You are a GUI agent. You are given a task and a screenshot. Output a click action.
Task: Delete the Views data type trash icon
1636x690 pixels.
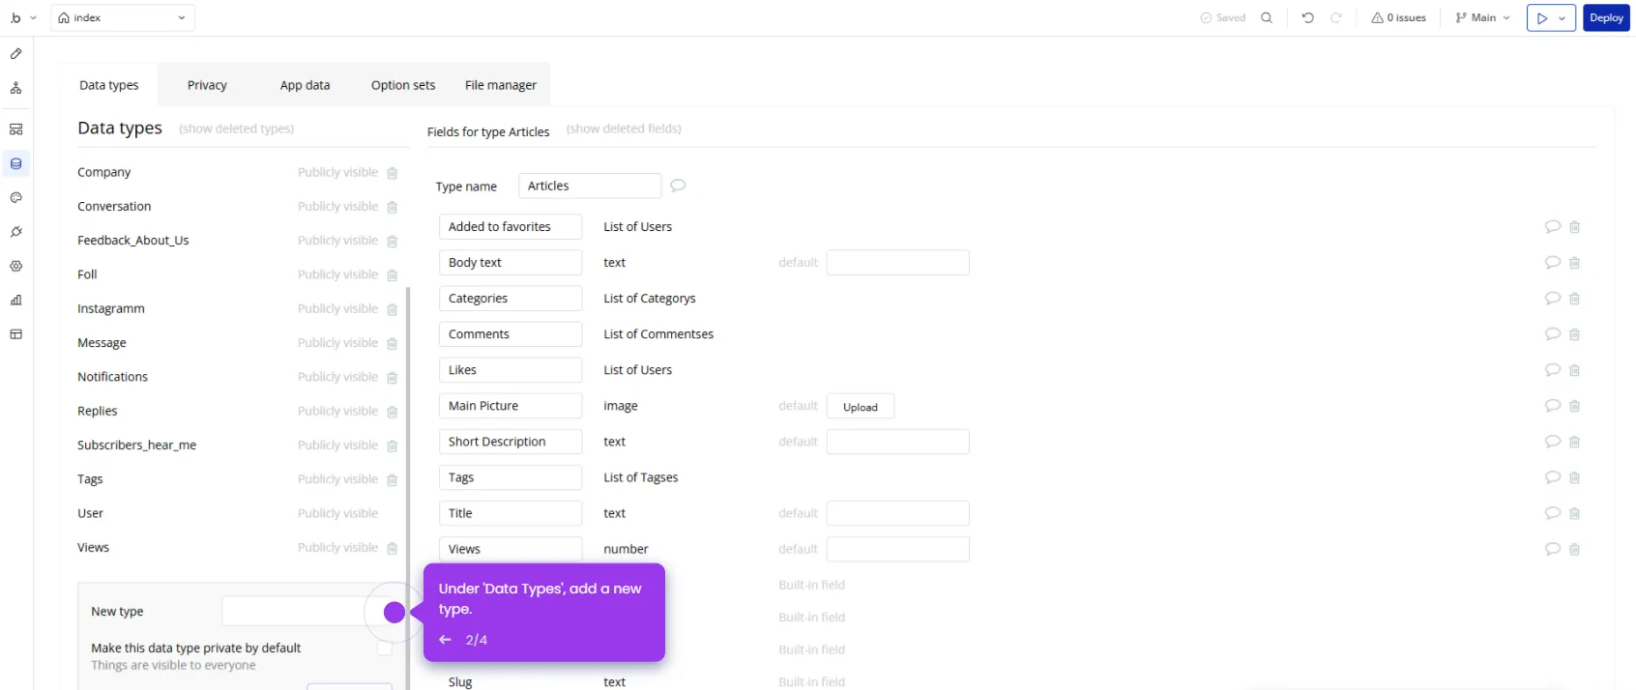tap(393, 548)
